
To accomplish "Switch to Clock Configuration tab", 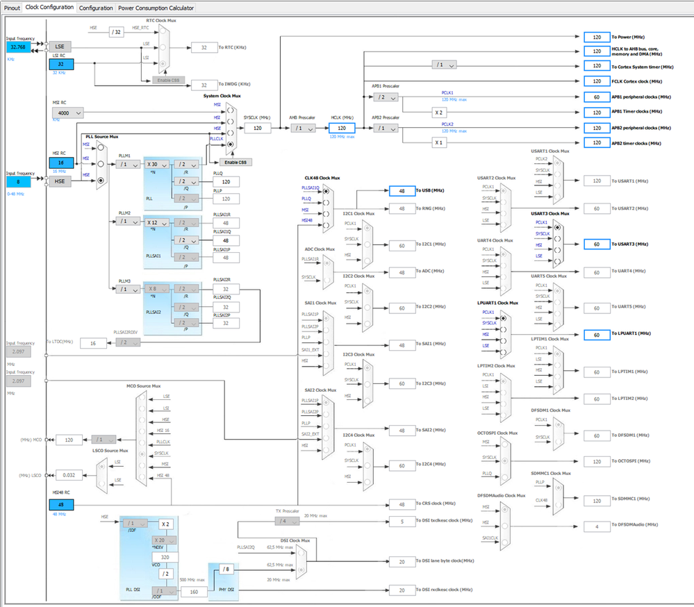I will tap(49, 7).
